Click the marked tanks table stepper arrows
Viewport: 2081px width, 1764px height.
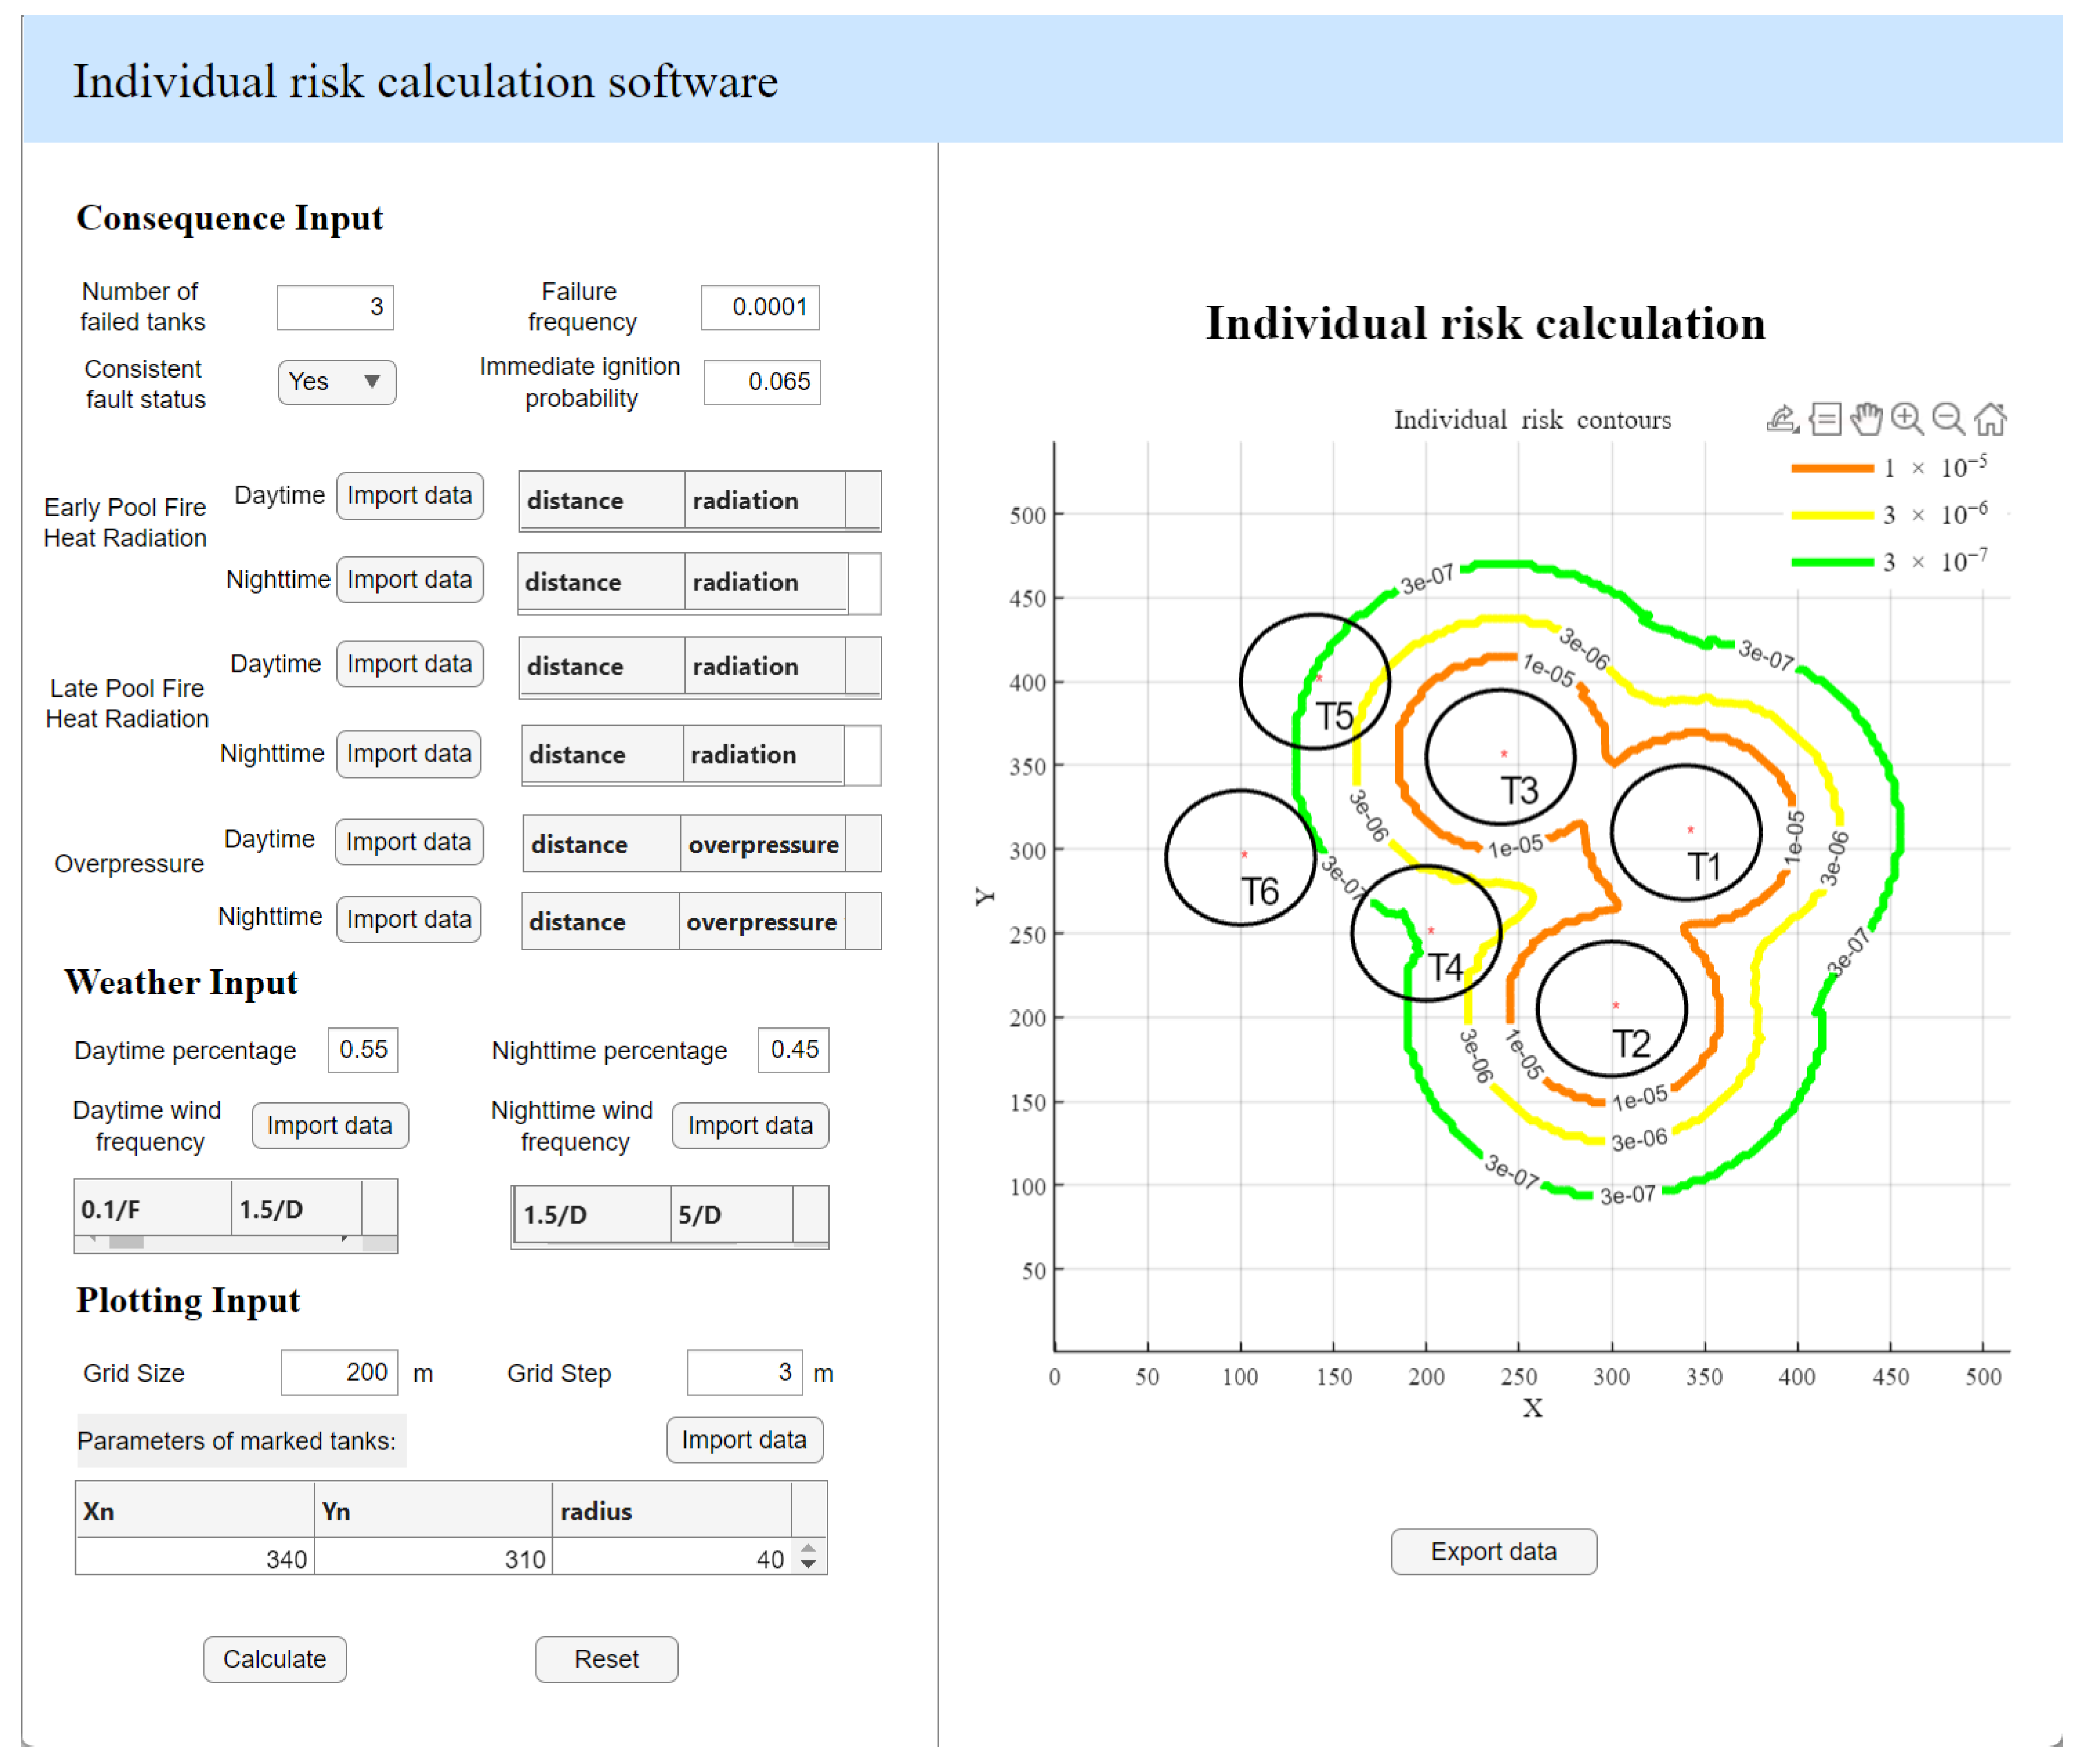(x=808, y=1557)
